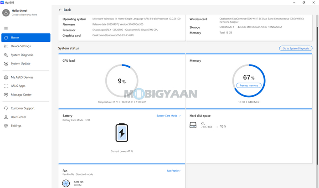
Task: Restore down the MyASUS window
Action: [x=304, y=2]
